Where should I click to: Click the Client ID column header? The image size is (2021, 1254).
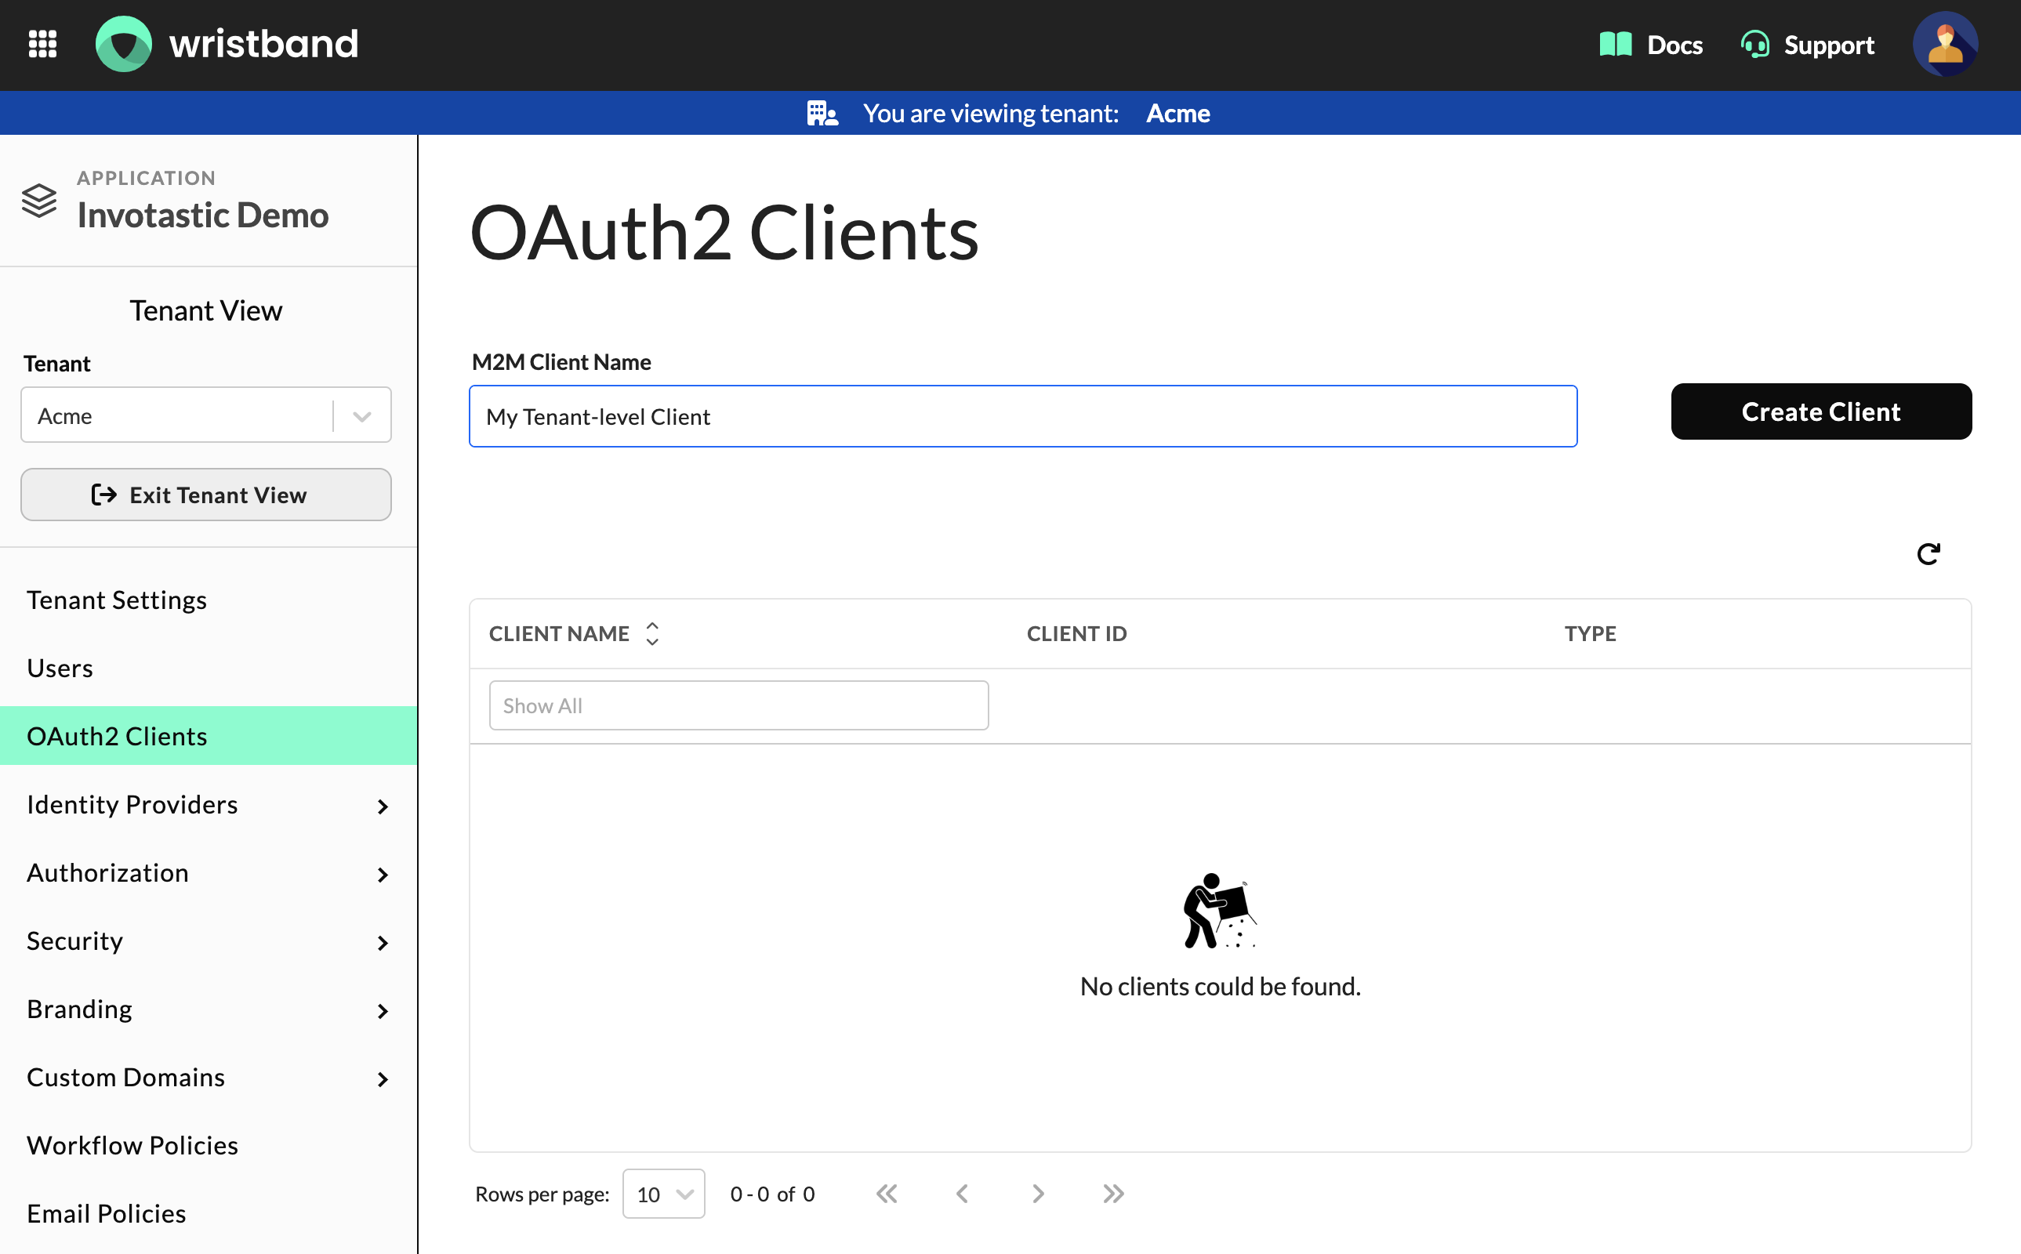click(1076, 633)
